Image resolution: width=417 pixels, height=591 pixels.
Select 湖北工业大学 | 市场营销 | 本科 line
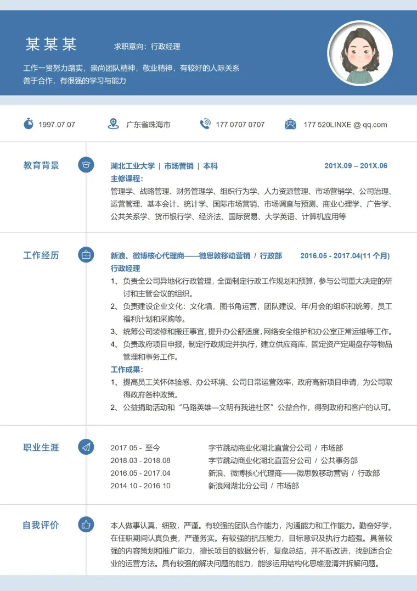(164, 166)
